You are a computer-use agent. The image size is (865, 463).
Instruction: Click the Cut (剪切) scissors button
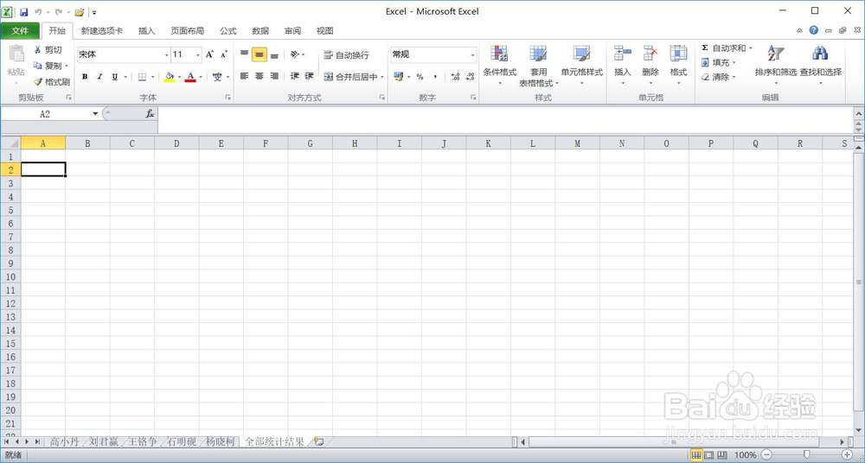click(x=48, y=50)
